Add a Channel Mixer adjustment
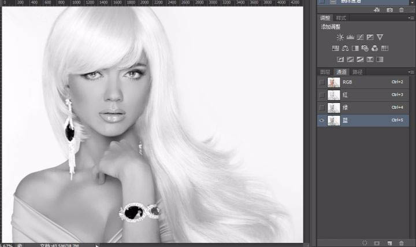The image size is (416, 247). point(374,49)
